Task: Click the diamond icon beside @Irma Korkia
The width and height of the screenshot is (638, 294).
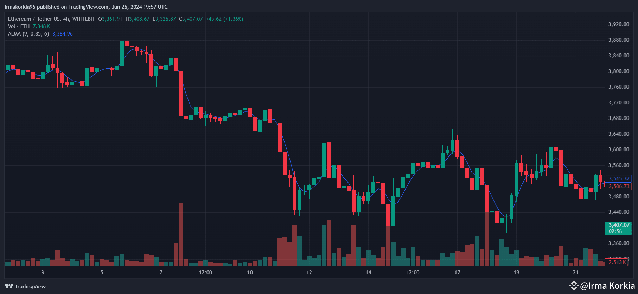Action: pos(574,286)
